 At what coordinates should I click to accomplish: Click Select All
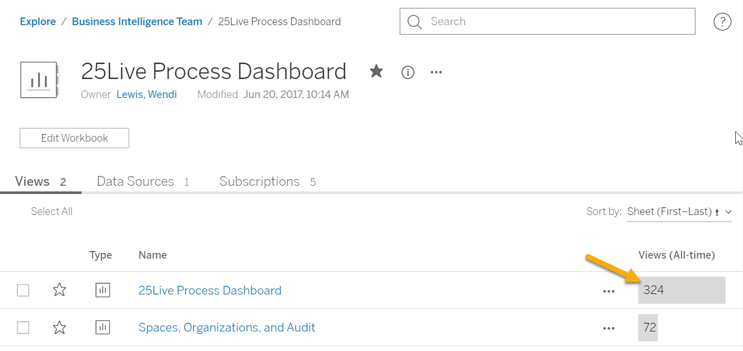click(52, 211)
